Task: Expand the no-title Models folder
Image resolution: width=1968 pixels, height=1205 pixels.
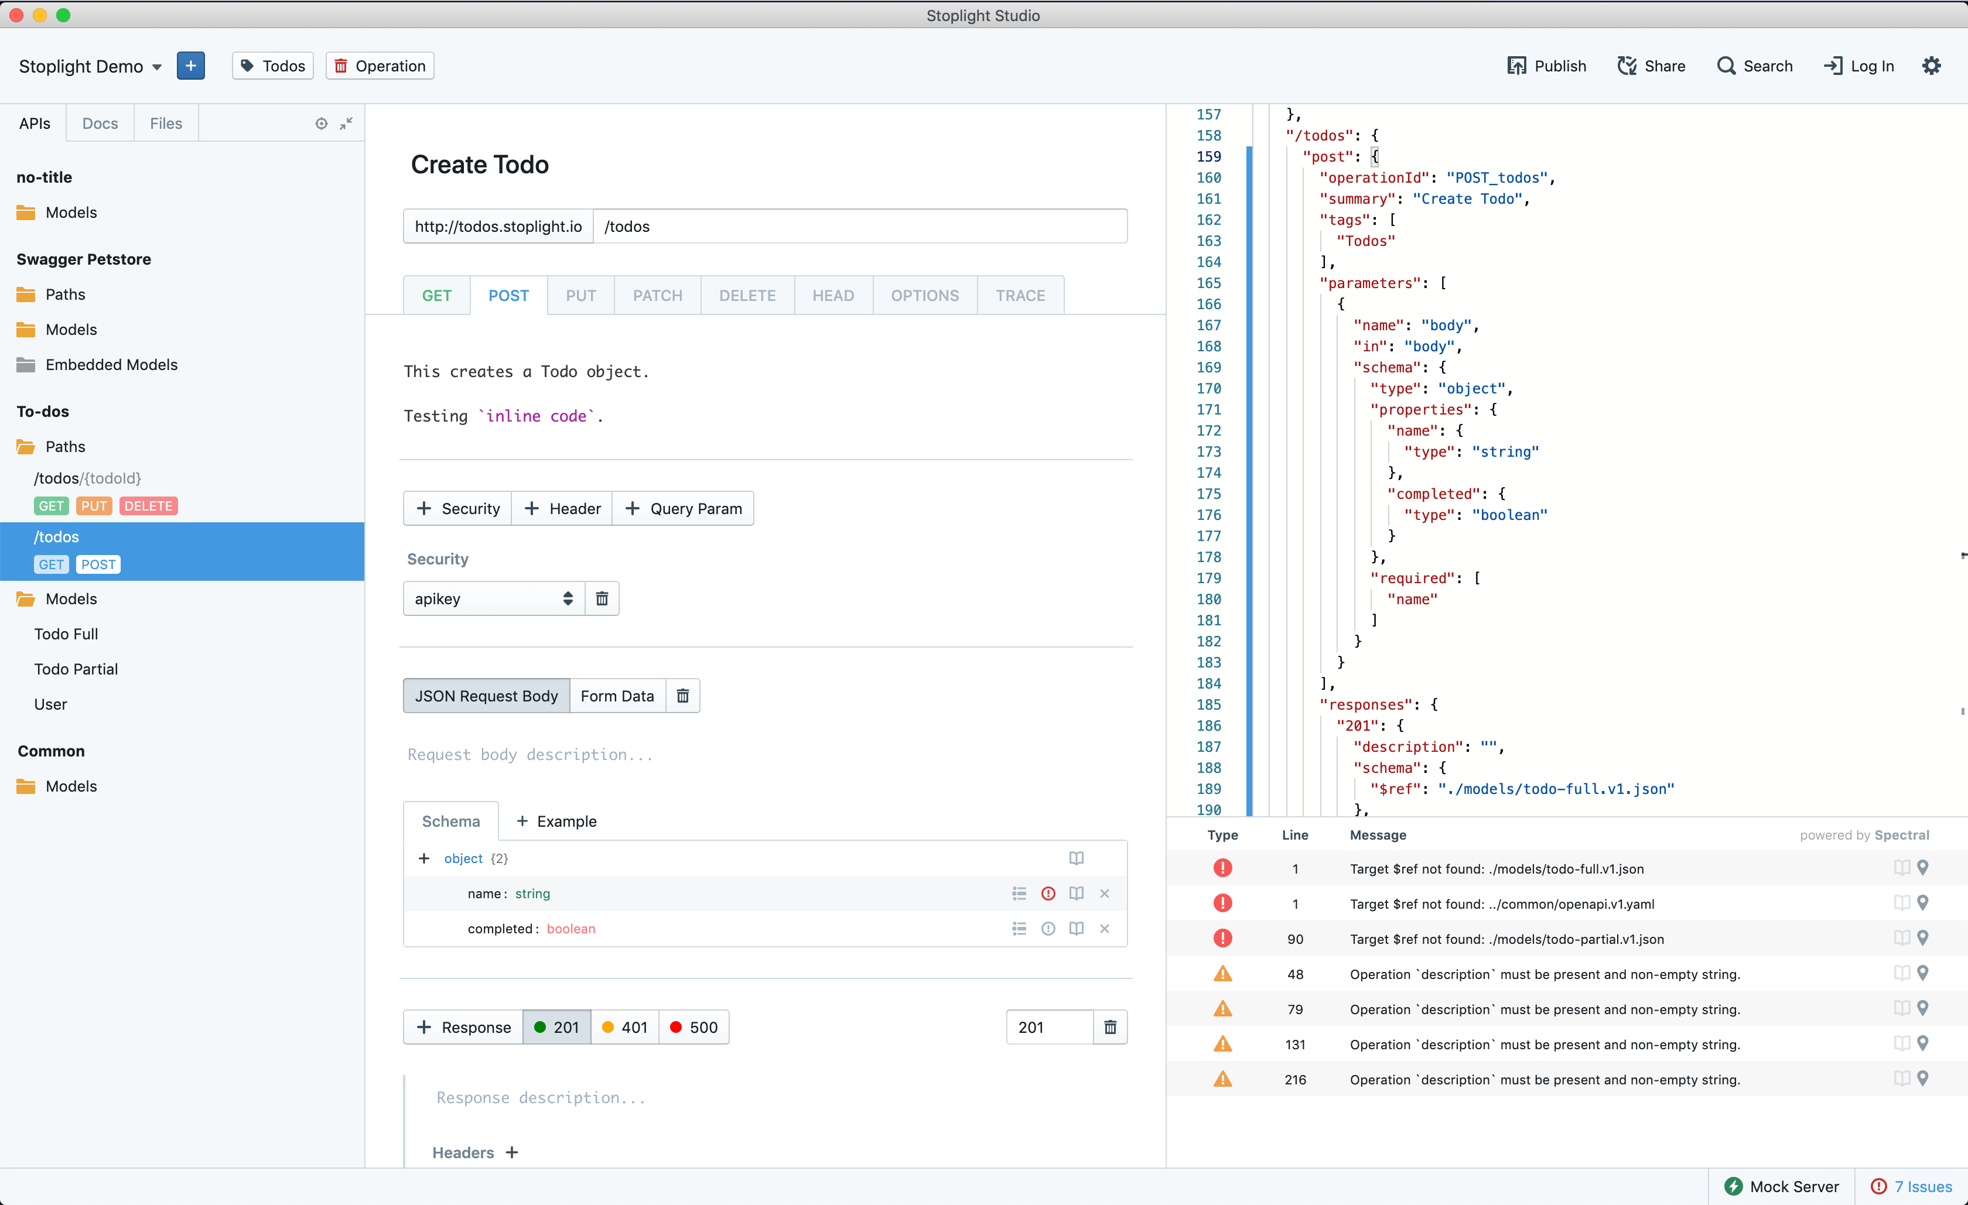Action: 57,213
